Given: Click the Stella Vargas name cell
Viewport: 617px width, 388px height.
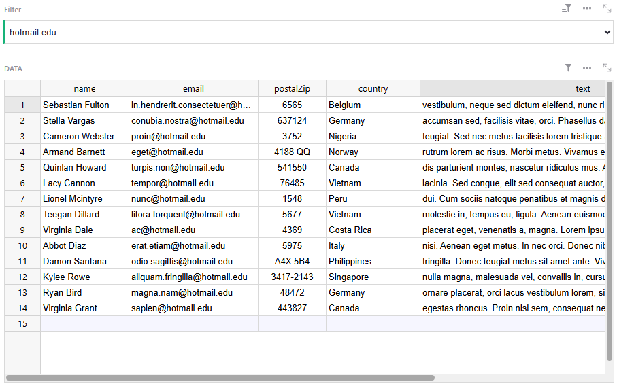Looking at the screenshot, I should (84, 121).
